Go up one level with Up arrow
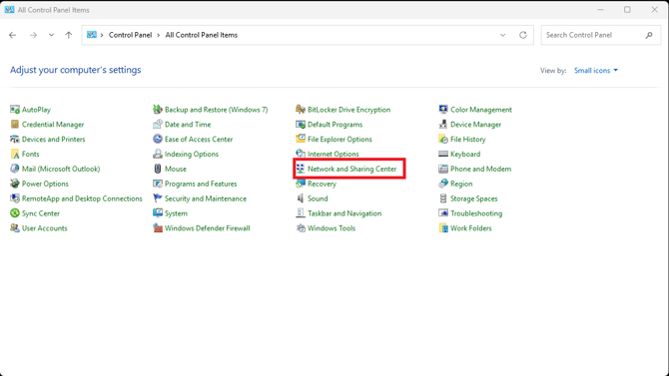Viewport: 669px width, 376px height. tap(69, 35)
